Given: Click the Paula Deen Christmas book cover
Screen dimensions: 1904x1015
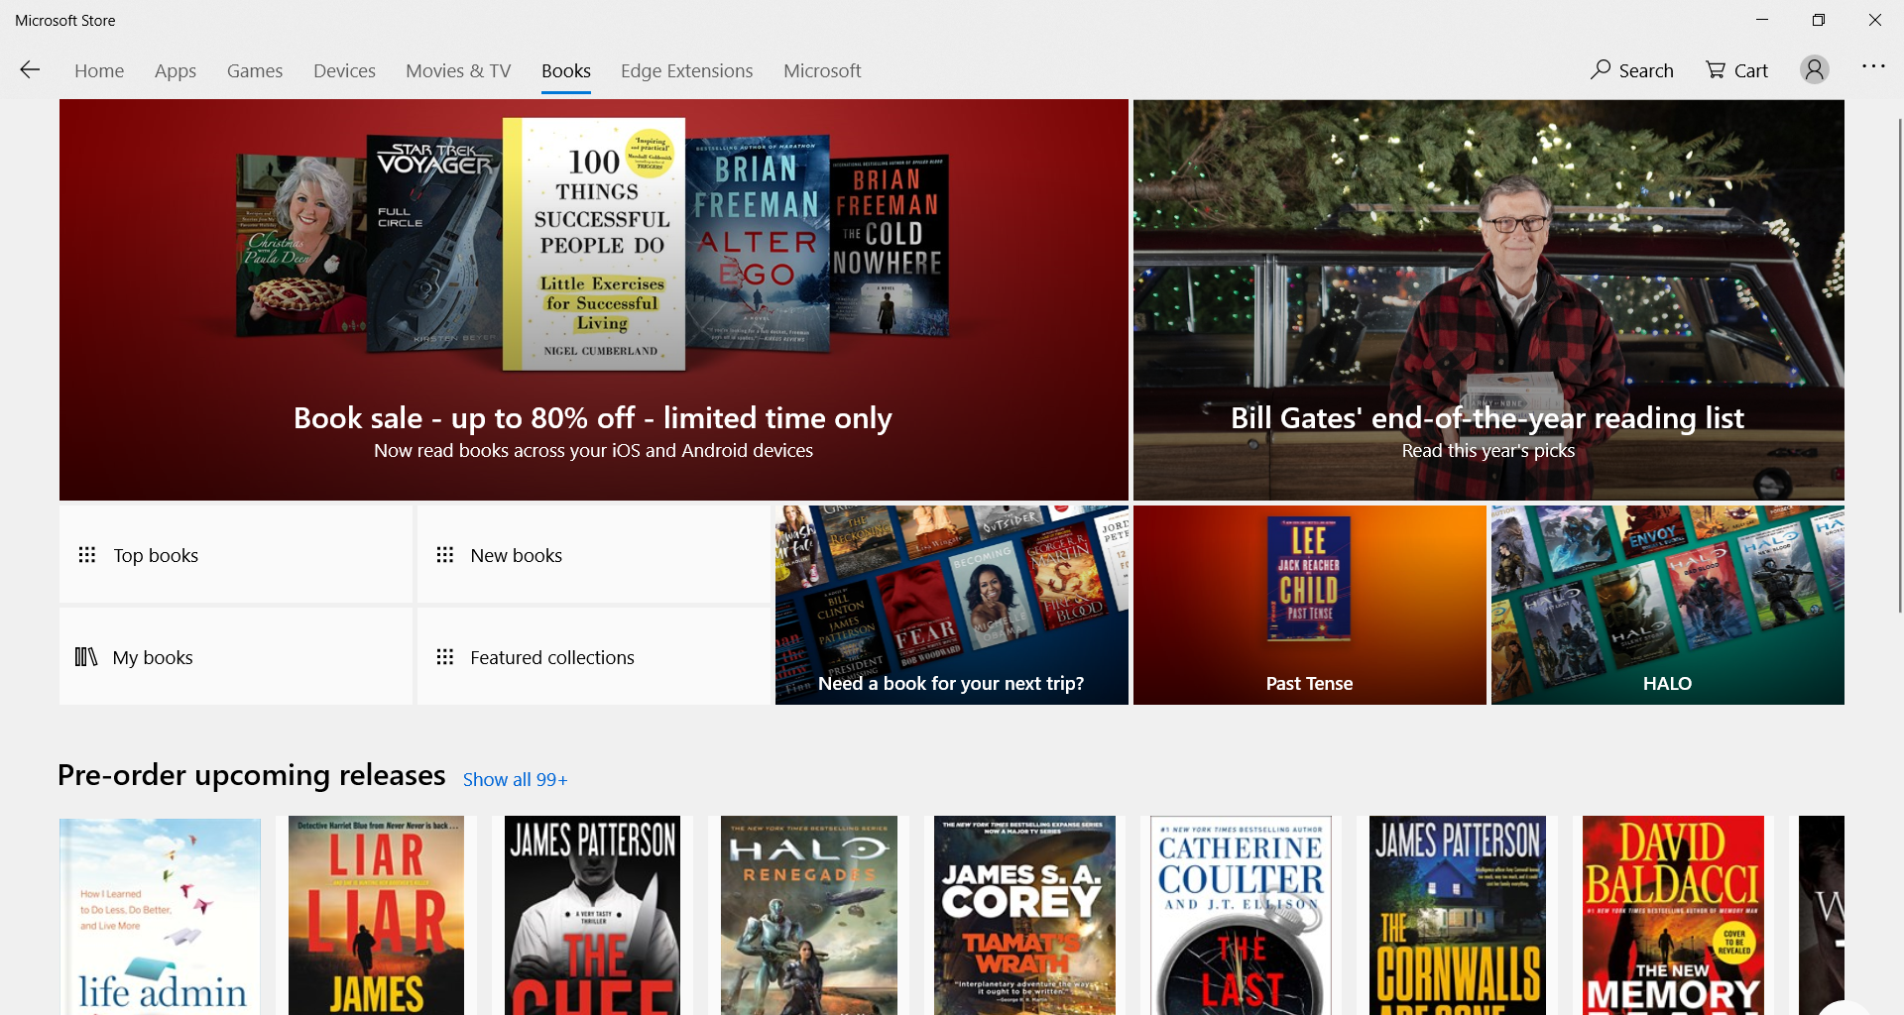Looking at the screenshot, I should coord(301,246).
